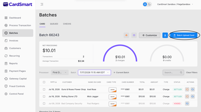Print the batch with orange printer icon
The image size is (201, 112).
(x=126, y=35)
